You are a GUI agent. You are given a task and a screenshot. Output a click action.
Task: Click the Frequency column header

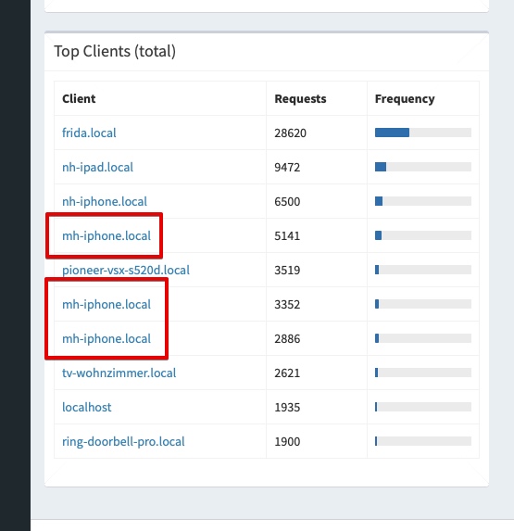point(405,98)
